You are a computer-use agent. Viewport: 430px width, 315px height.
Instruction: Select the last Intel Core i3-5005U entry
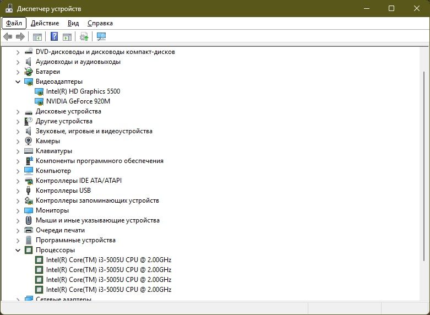point(108,290)
